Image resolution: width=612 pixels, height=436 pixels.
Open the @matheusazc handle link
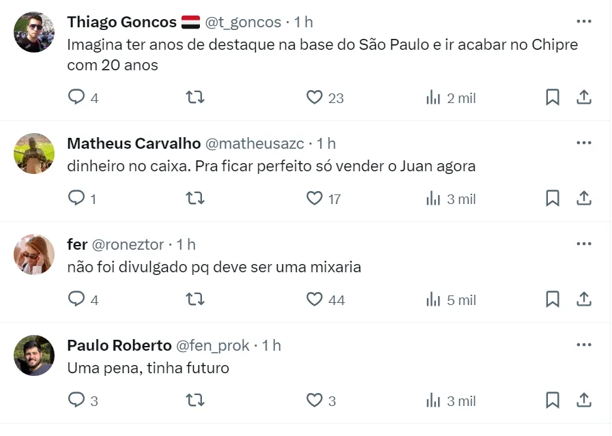coord(254,143)
